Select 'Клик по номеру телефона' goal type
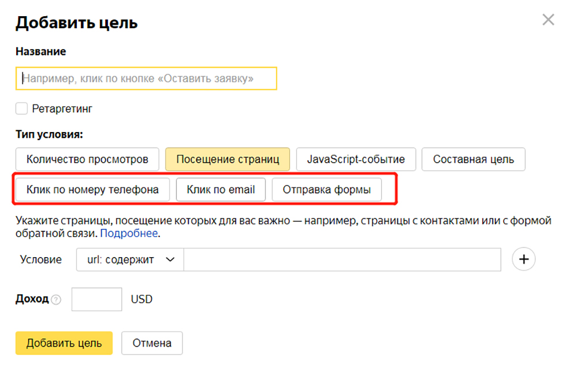The width and height of the screenshot is (566, 365). [x=92, y=190]
